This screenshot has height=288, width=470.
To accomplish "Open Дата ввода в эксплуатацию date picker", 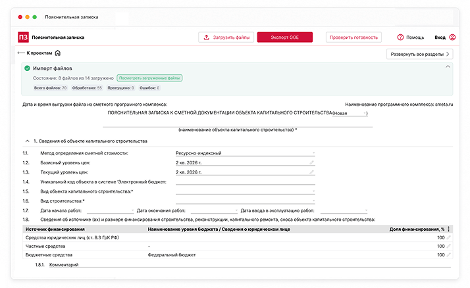I will point(344,210).
